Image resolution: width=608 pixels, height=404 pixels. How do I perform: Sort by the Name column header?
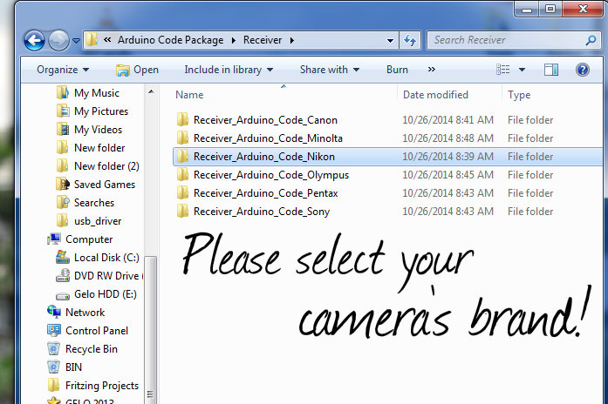(189, 95)
